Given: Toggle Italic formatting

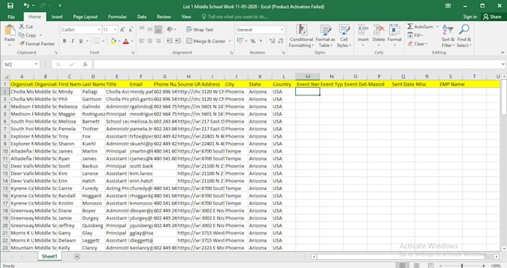Looking at the screenshot, I should tap(72, 41).
